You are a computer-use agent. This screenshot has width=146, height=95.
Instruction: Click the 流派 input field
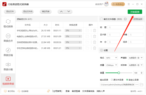(136, 42)
